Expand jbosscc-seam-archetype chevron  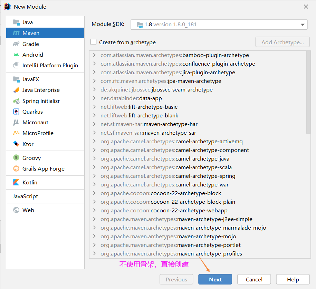click(x=94, y=89)
